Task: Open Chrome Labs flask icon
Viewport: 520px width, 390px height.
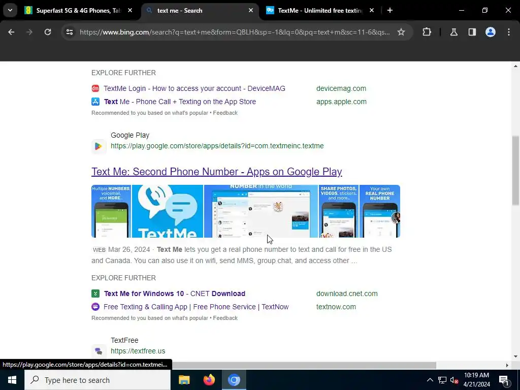Action: coord(453,32)
